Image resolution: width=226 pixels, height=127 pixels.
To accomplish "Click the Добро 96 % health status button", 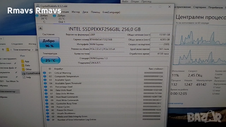I will click(49, 43).
